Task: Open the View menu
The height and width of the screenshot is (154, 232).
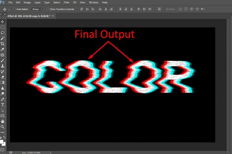Action: tap(82, 2)
